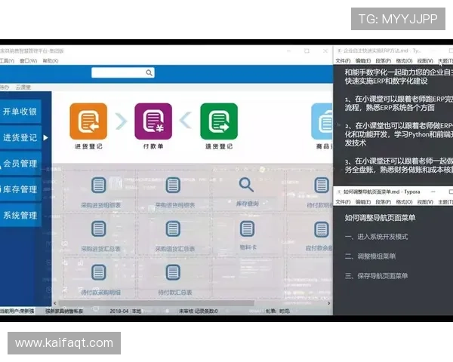Select 会员管理 in the left sidebar
Screen dimensions: 453x362
point(20,164)
